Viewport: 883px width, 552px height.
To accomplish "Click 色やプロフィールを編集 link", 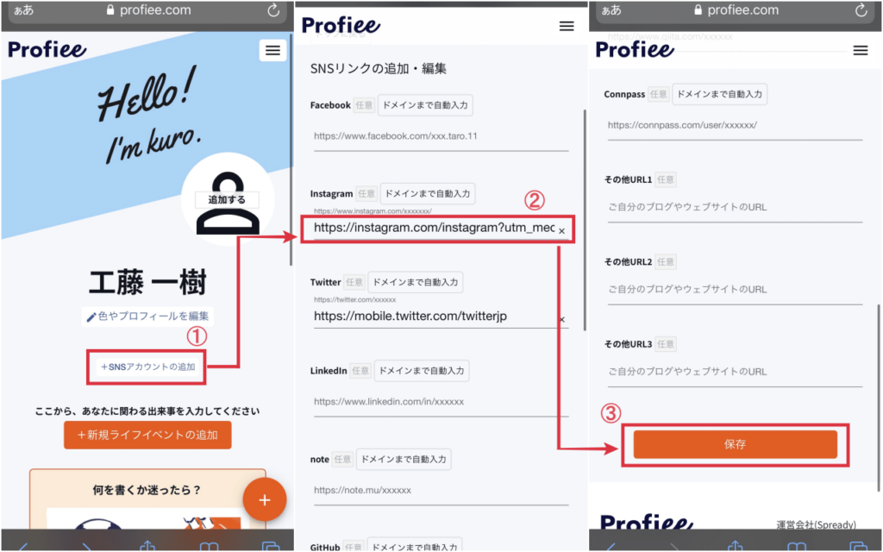I will point(147,316).
